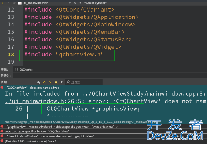207x144 pixels.
Task: Open the ui_mainwindow.h open documents dropdown
Action: coord(46,3)
